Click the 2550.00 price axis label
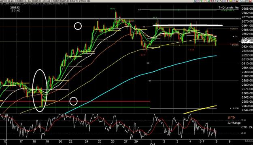Image resolution: width=253 pixels, height=145 pixels. click(247, 106)
